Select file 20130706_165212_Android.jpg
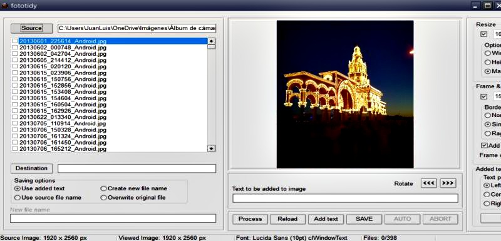 click(63, 149)
